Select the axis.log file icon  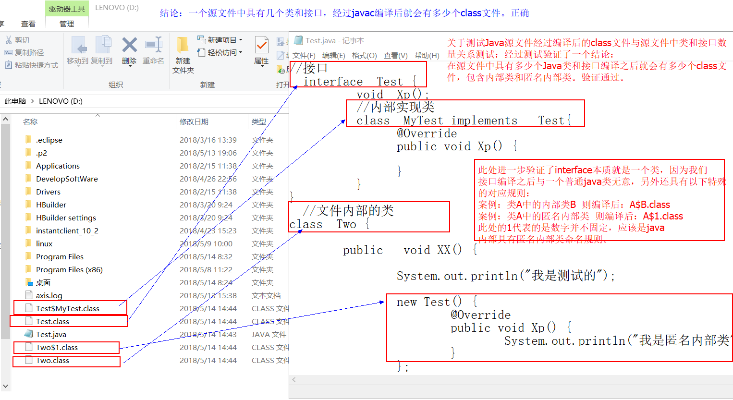click(x=28, y=295)
